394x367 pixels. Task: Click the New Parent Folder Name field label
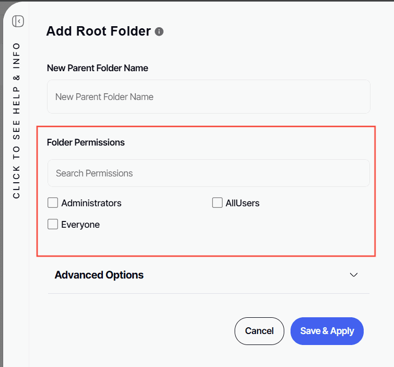98,68
